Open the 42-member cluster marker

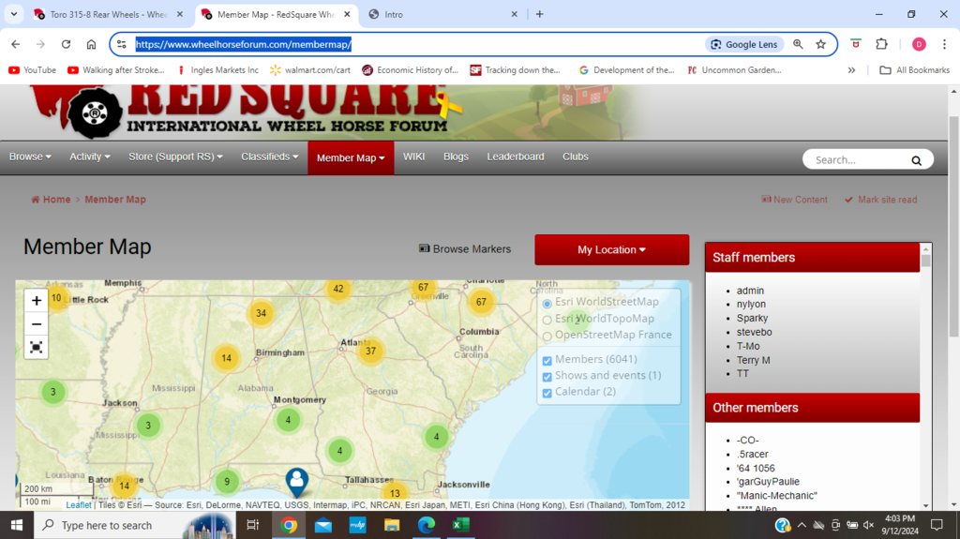337,289
